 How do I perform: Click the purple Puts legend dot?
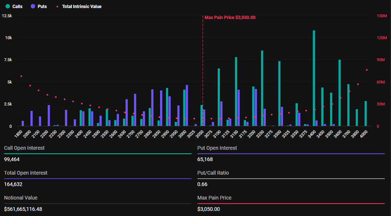click(x=32, y=7)
